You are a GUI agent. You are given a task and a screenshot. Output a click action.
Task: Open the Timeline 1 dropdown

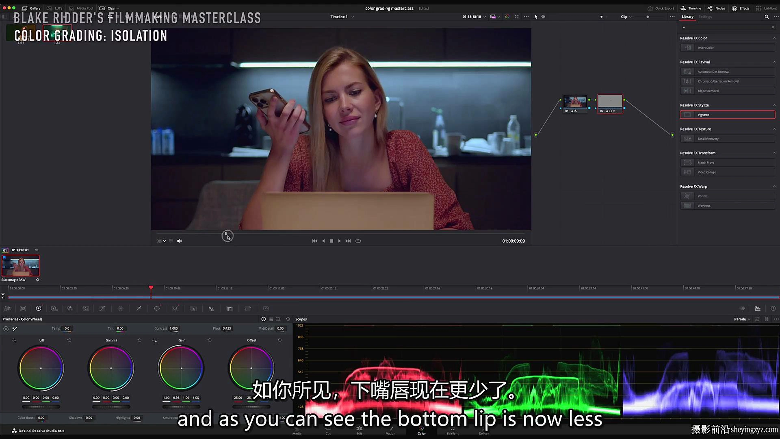tap(342, 17)
